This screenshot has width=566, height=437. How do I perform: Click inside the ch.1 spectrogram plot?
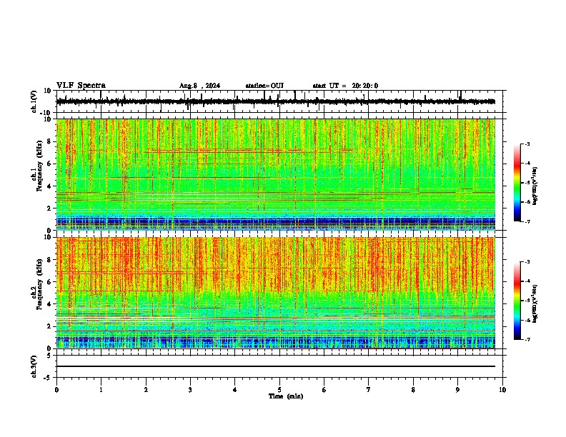[x=276, y=174]
